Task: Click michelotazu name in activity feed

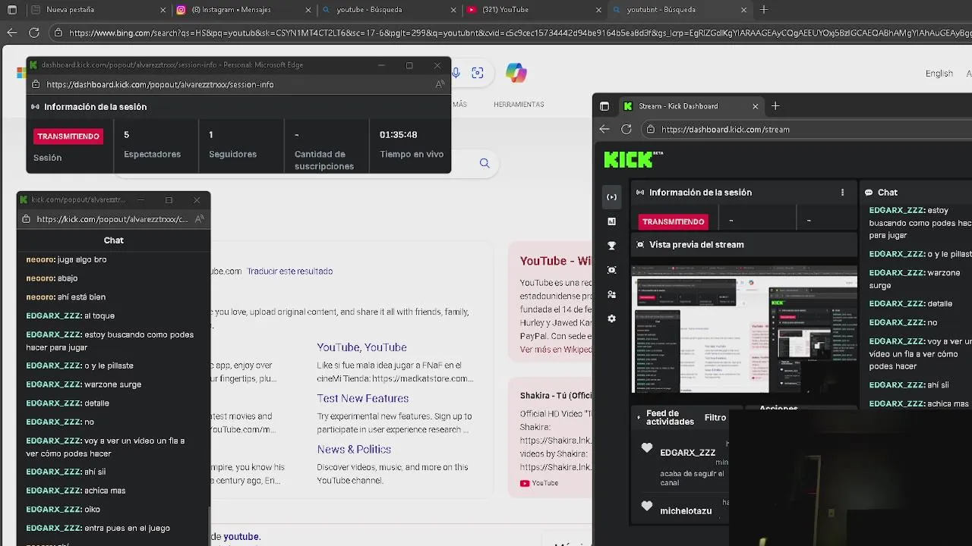Action: (686, 511)
